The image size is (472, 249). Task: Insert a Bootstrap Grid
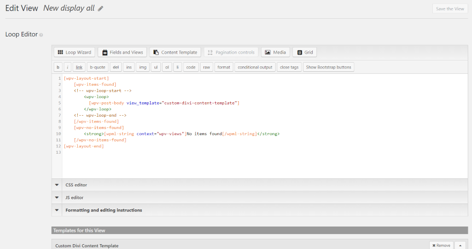point(304,52)
